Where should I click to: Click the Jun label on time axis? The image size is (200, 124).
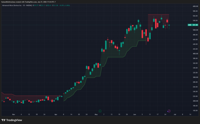(134, 115)
